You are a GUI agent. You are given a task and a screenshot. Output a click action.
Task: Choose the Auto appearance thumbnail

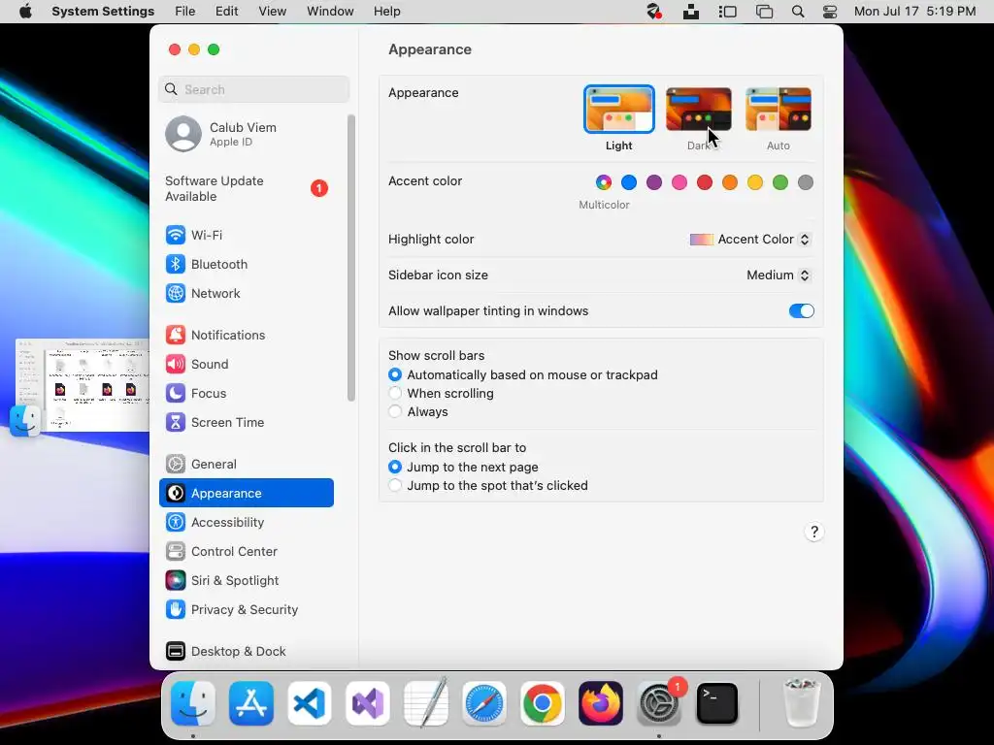click(x=779, y=110)
